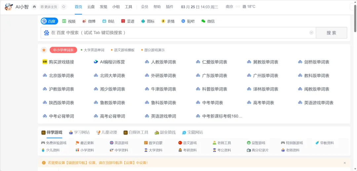The height and width of the screenshot is (171, 357).
Task: Open the 剑桥版单词表 link
Action: pos(313,62)
